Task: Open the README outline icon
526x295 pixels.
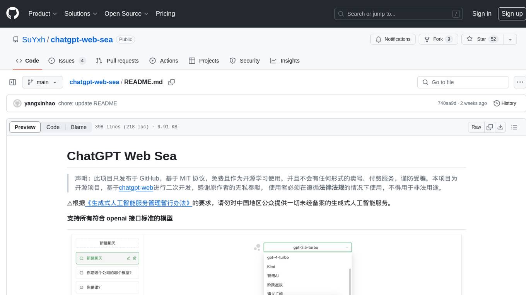Action: (514, 127)
